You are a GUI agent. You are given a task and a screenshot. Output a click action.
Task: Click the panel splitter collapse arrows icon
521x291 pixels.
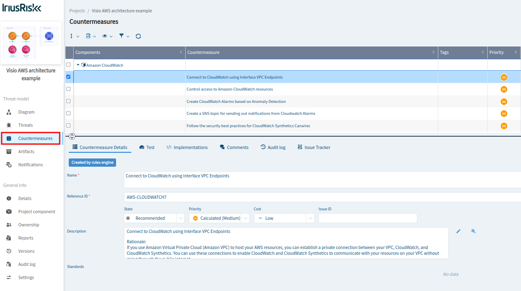[72, 136]
